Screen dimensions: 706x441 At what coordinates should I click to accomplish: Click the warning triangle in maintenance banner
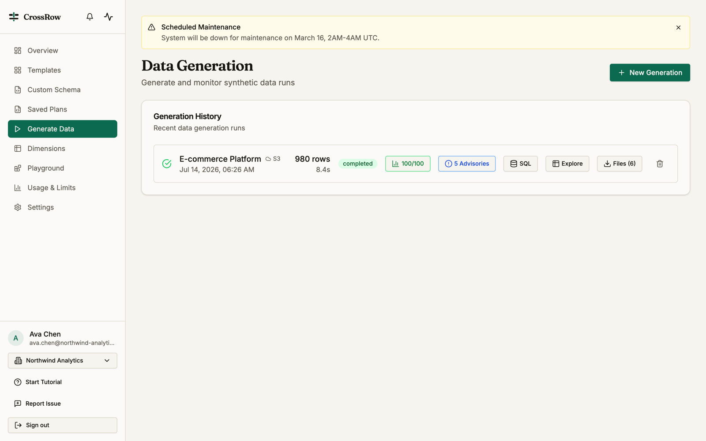coord(151,27)
